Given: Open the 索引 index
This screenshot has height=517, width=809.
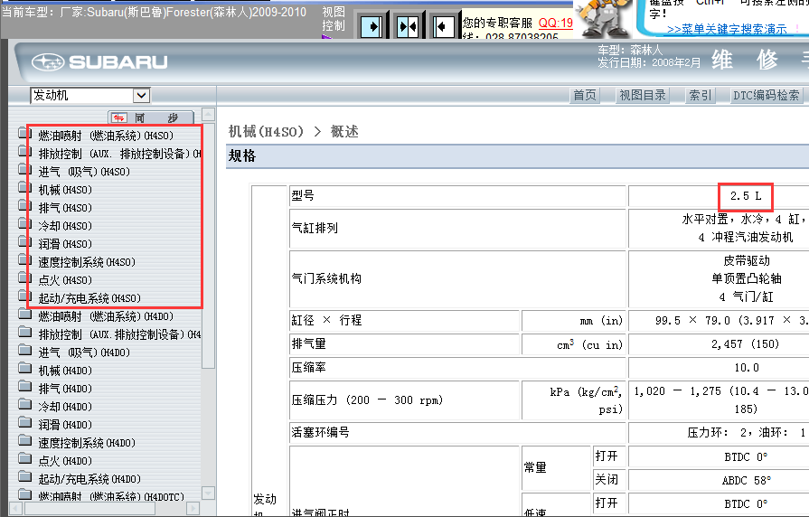Looking at the screenshot, I should coord(701,96).
